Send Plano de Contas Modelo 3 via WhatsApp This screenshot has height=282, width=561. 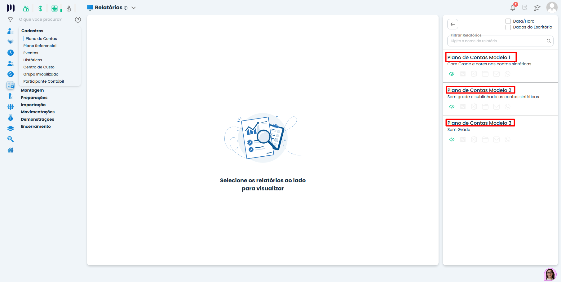click(507, 140)
